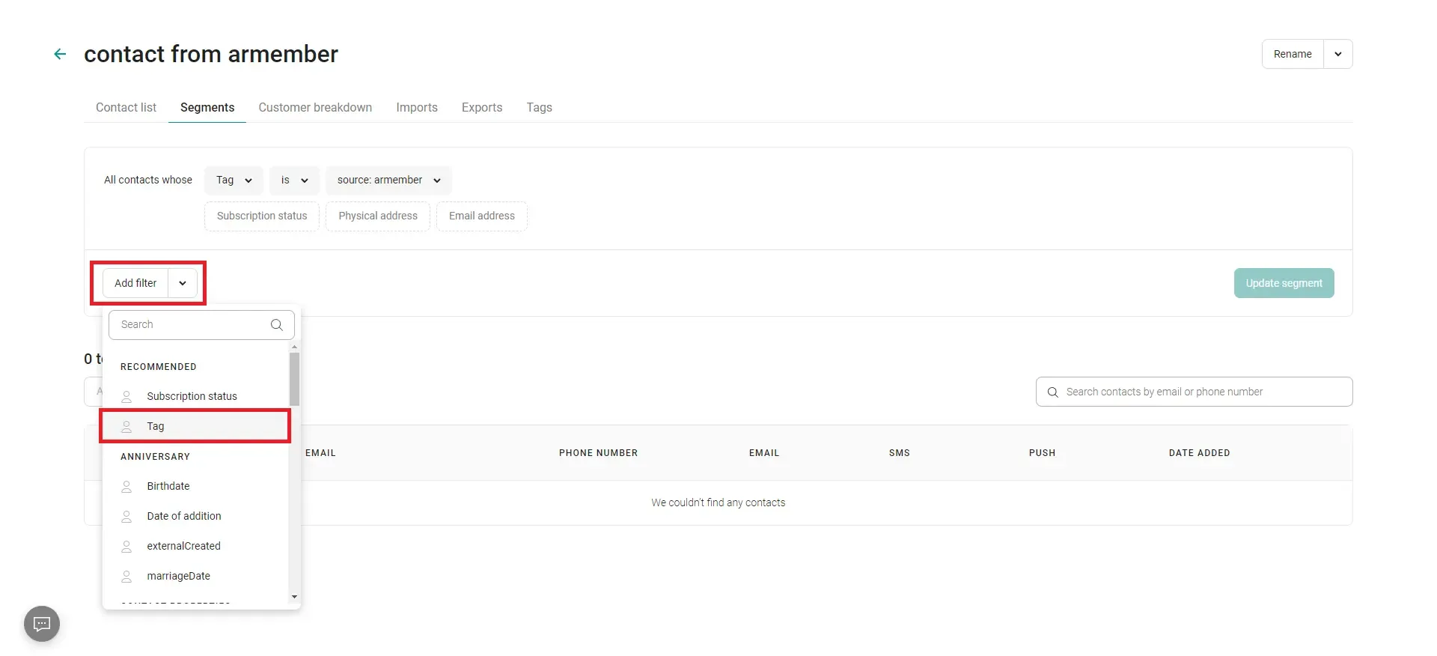Image resolution: width=1437 pixels, height=656 pixels.
Task: Open the Tag property dropdown
Action: click(234, 180)
